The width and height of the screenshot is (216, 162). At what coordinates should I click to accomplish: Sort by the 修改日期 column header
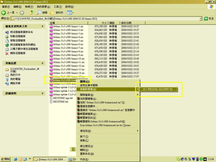click(133, 23)
